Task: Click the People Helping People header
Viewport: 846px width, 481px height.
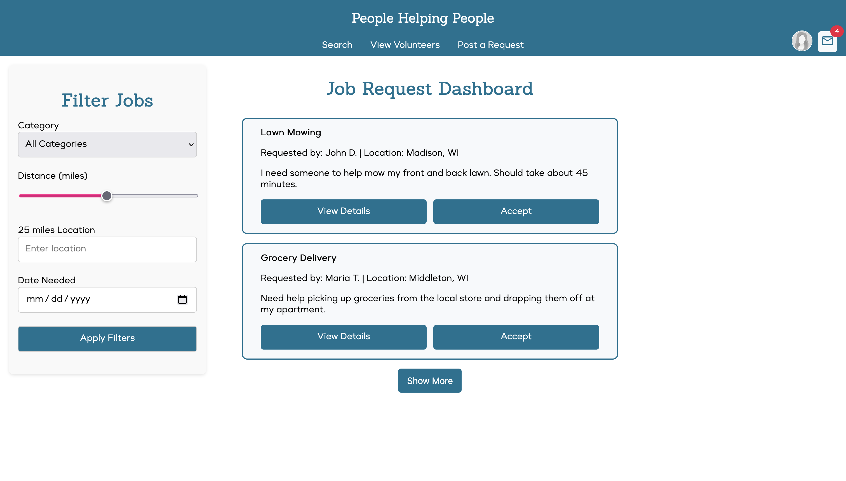Action: click(423, 18)
